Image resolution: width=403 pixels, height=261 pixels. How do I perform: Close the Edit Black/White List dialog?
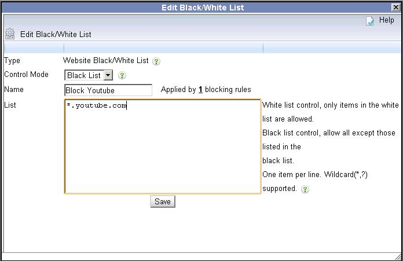point(396,7)
